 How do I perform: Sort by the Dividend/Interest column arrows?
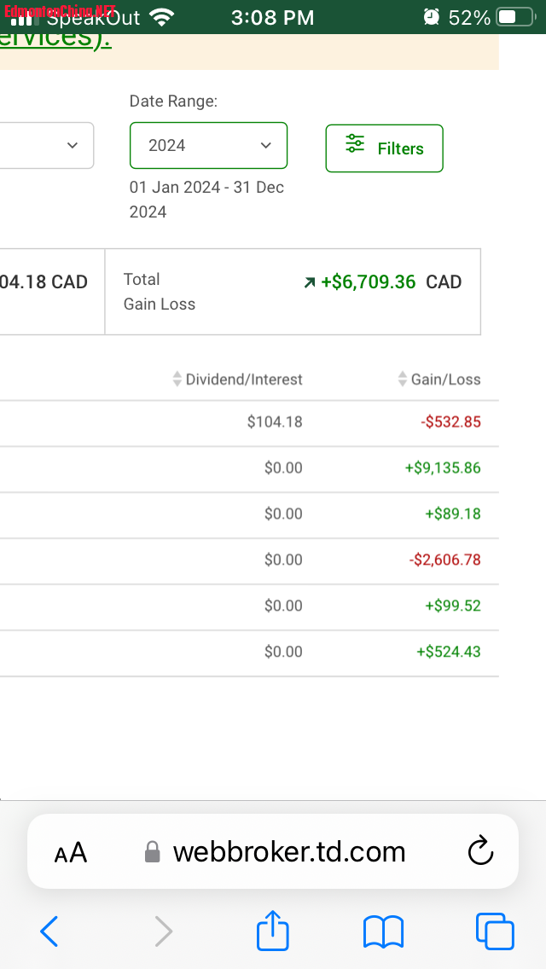click(x=177, y=380)
